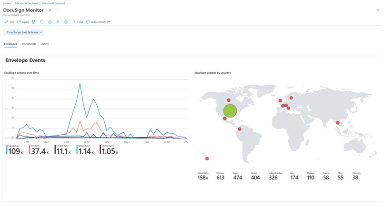Click the Auto refresh: Off text
384x206 pixels.
coord(101,22)
